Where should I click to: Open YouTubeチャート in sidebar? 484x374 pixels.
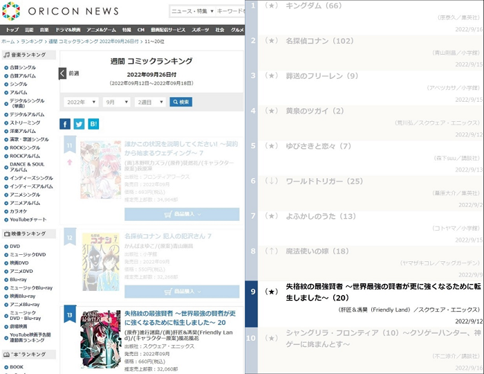[28, 220]
